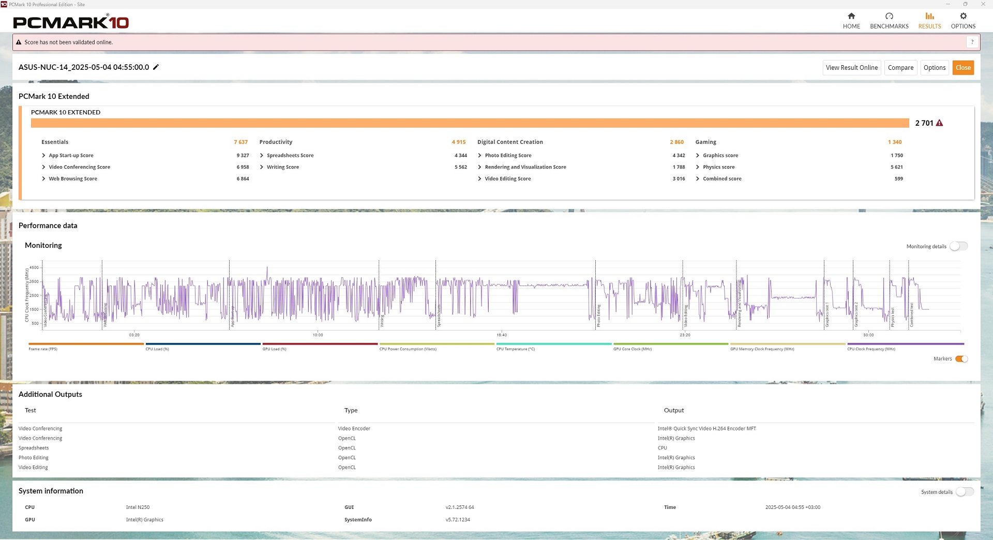The image size is (993, 540).
Task: Click the red warning triangle beside 2 701
Action: pyautogui.click(x=939, y=123)
